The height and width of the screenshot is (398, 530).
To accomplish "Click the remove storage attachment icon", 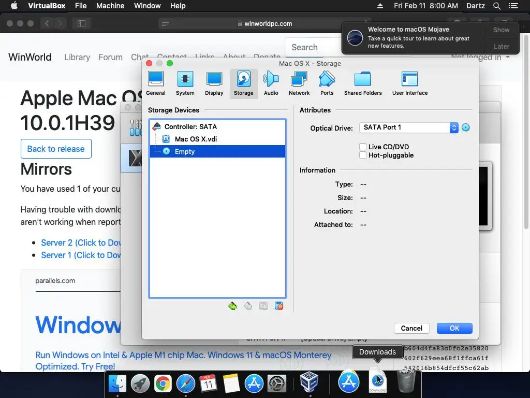I will [x=279, y=306].
